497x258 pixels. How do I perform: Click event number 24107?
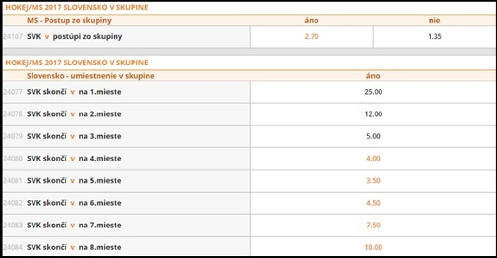13,36
